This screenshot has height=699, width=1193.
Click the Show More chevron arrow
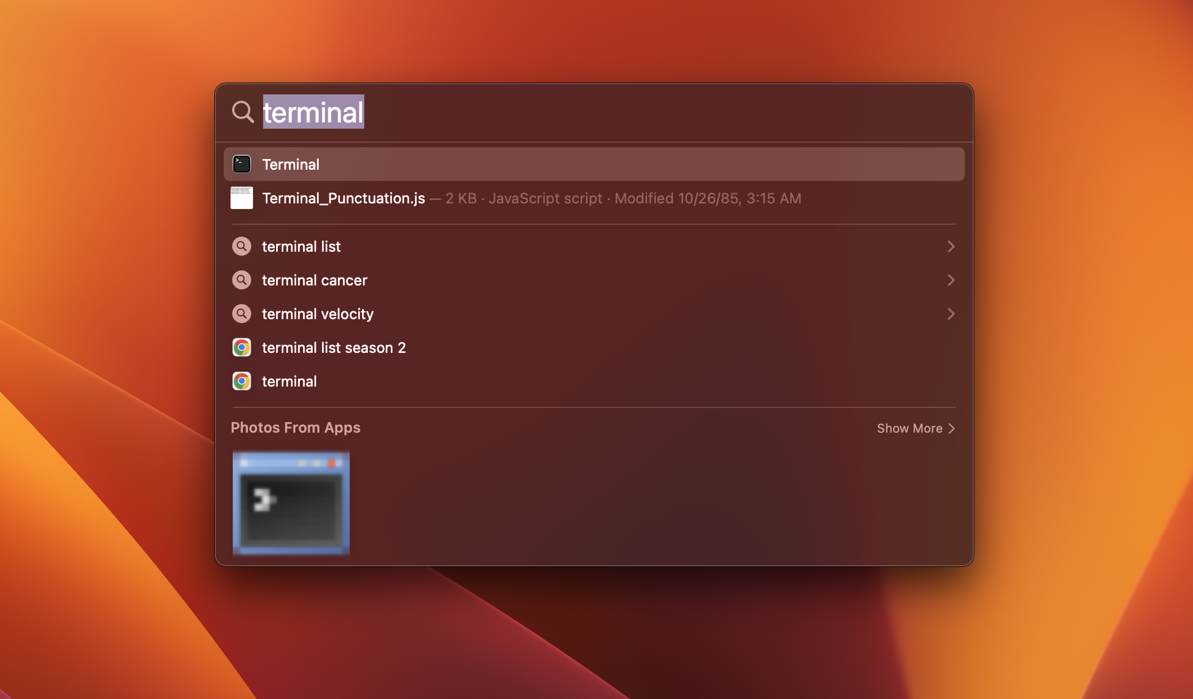(952, 428)
